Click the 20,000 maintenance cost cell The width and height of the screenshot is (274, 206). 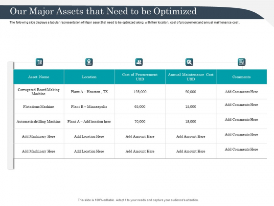pos(191,92)
